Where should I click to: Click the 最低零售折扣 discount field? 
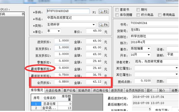tap(62, 68)
